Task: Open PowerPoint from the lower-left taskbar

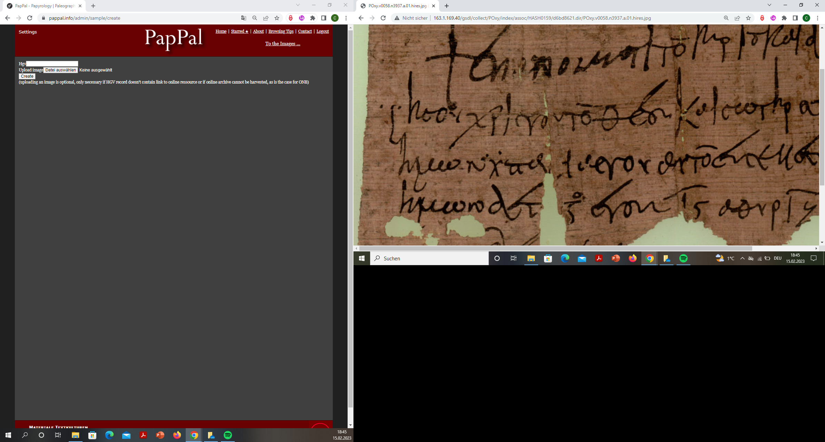Action: click(160, 435)
